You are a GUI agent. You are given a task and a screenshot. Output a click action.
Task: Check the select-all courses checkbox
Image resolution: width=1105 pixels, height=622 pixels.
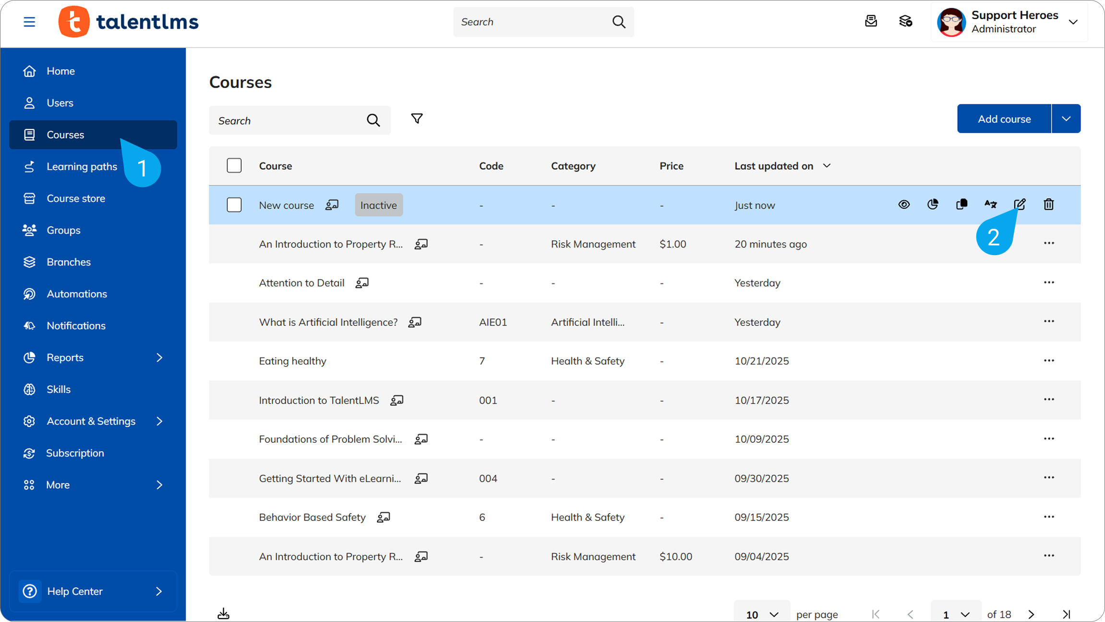[x=234, y=166]
